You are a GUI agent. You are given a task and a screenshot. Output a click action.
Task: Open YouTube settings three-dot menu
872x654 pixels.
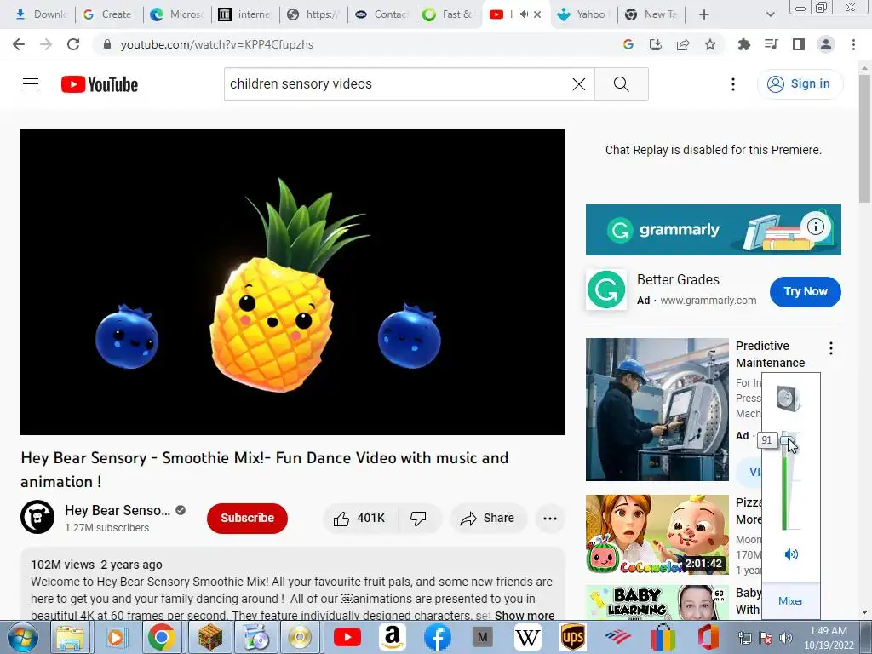point(733,84)
